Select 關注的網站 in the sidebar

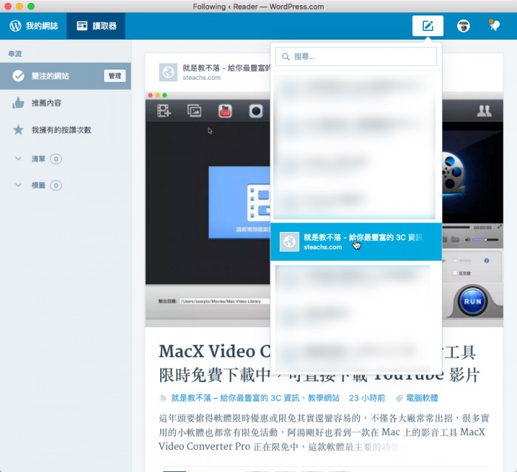tap(65, 76)
